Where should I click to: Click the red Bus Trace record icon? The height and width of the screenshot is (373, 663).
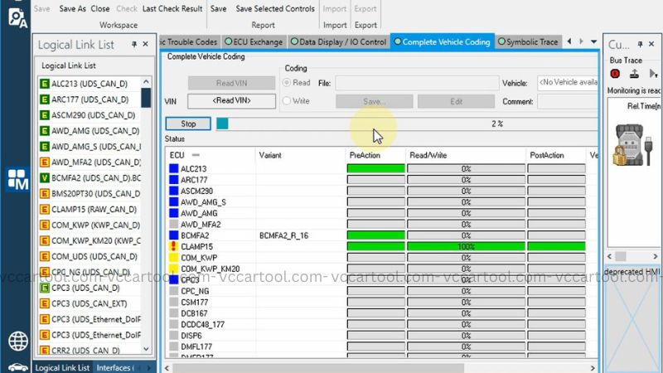coord(614,74)
